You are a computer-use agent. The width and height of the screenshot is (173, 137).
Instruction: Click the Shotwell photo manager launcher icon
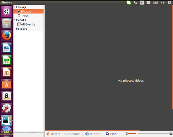point(7,120)
